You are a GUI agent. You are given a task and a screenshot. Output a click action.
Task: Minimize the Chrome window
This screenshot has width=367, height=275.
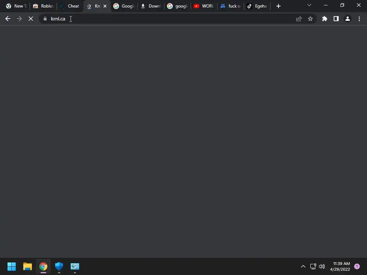[325, 5]
